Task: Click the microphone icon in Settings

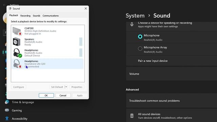Action: (132, 24)
